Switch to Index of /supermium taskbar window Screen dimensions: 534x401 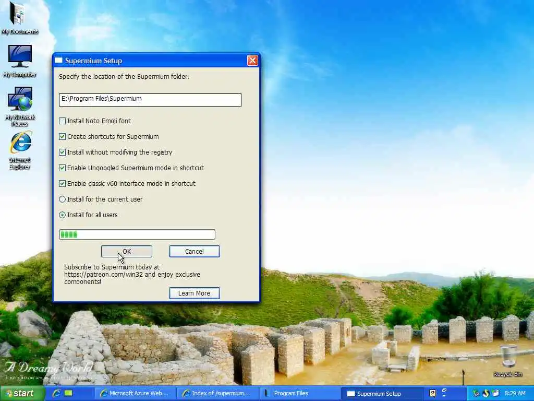pos(217,393)
